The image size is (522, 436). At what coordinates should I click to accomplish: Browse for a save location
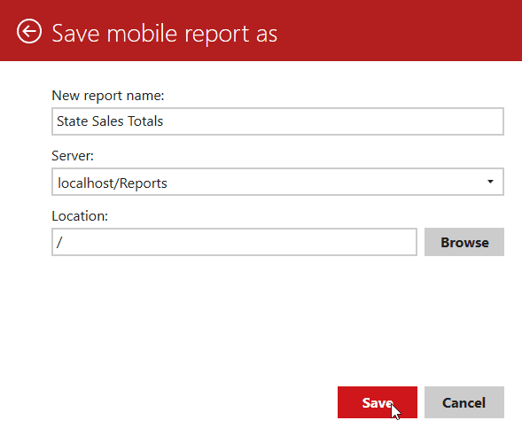(464, 242)
